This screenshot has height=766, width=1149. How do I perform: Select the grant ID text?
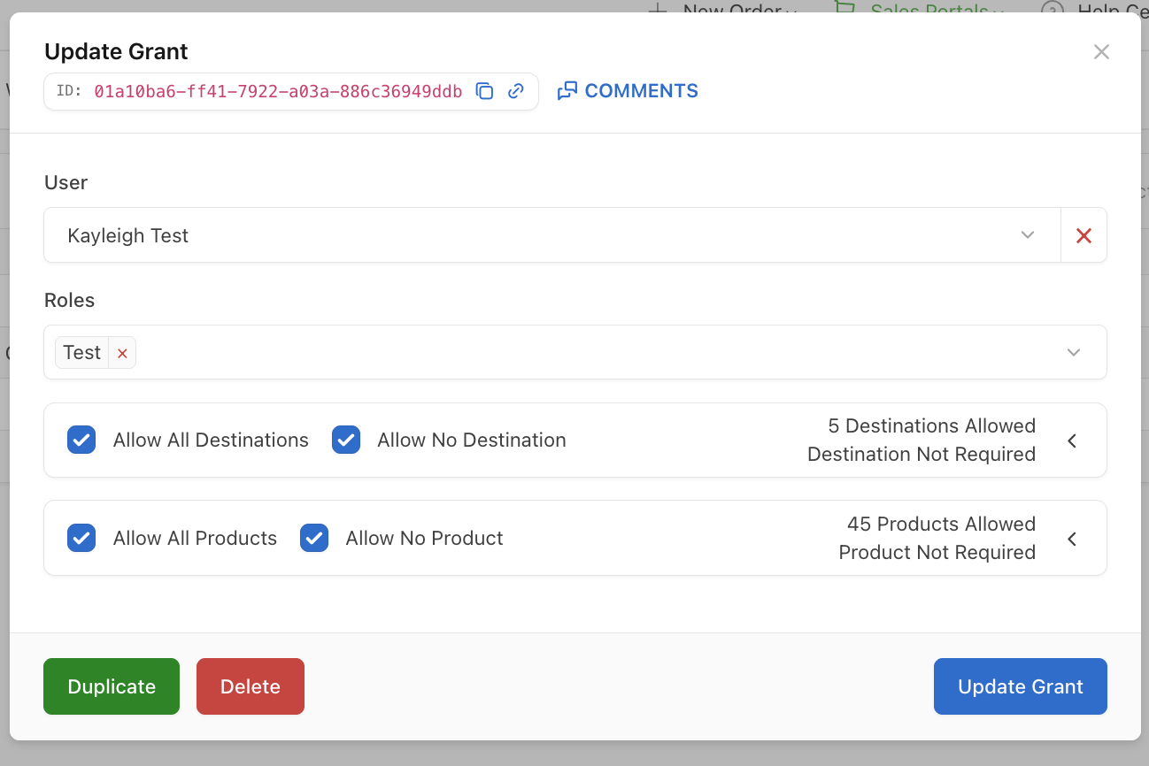[278, 91]
